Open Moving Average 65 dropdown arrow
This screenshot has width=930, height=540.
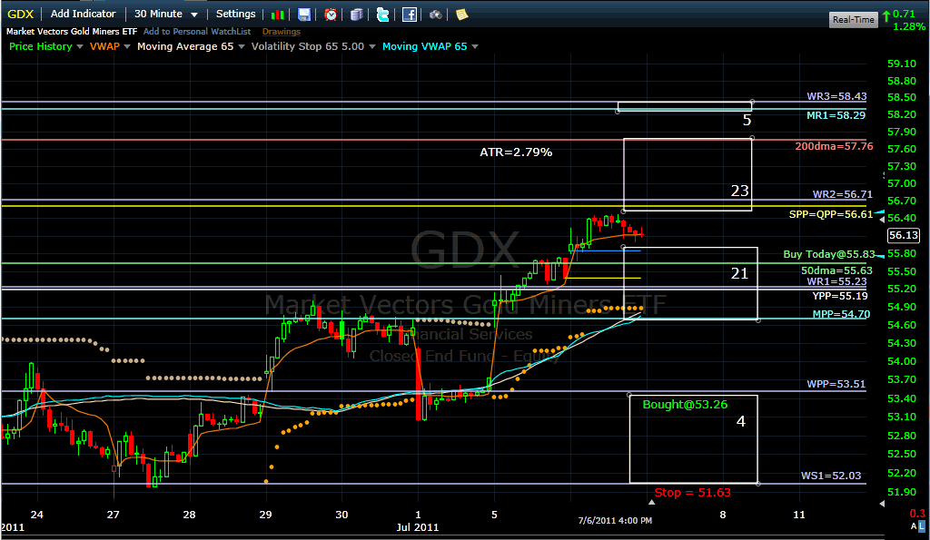[242, 47]
